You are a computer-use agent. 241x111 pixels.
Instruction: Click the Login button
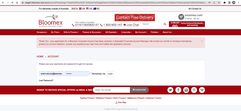110,73
